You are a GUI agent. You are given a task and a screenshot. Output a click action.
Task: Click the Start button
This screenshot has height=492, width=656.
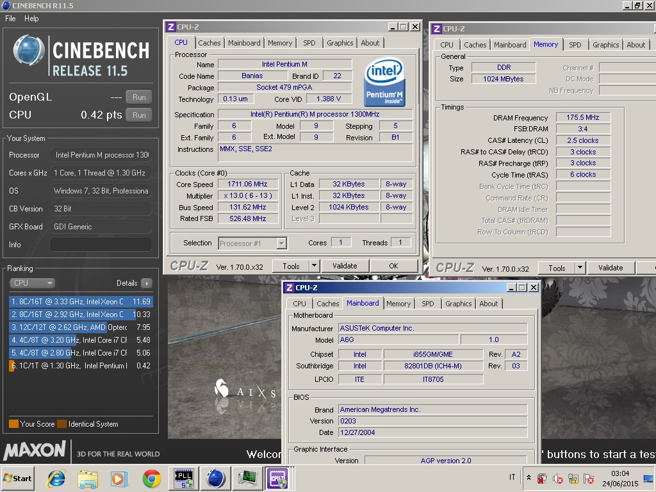(x=17, y=478)
